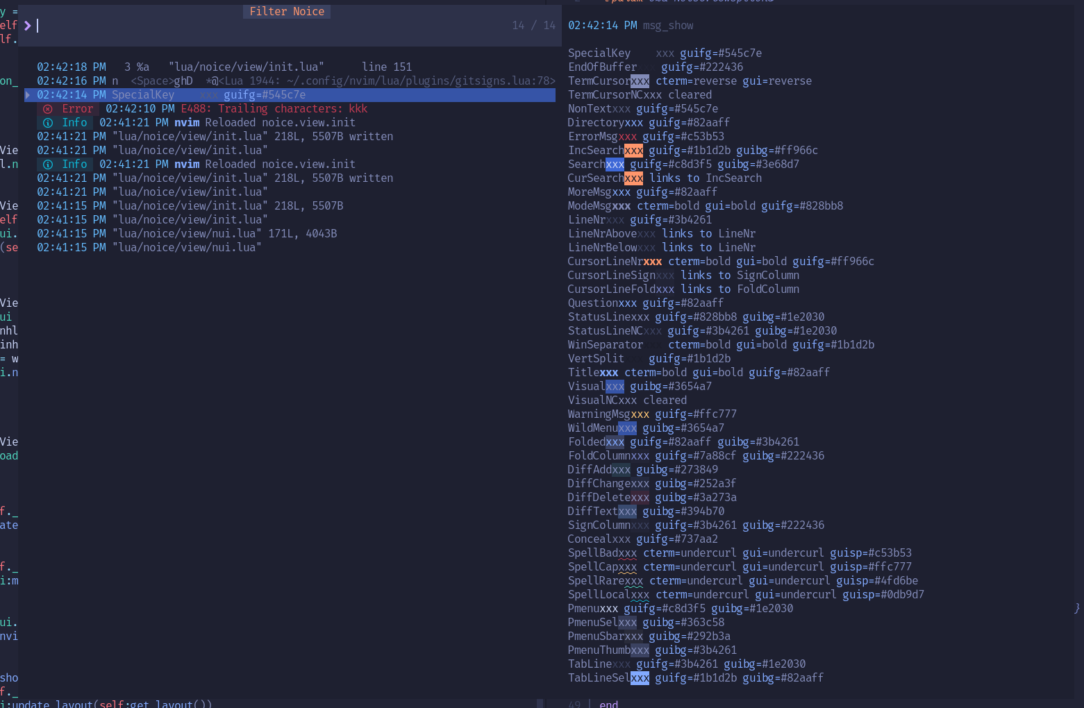Click the orange IncSearch xxx highlight sample
Screen dimensions: 1084x708
(633, 151)
